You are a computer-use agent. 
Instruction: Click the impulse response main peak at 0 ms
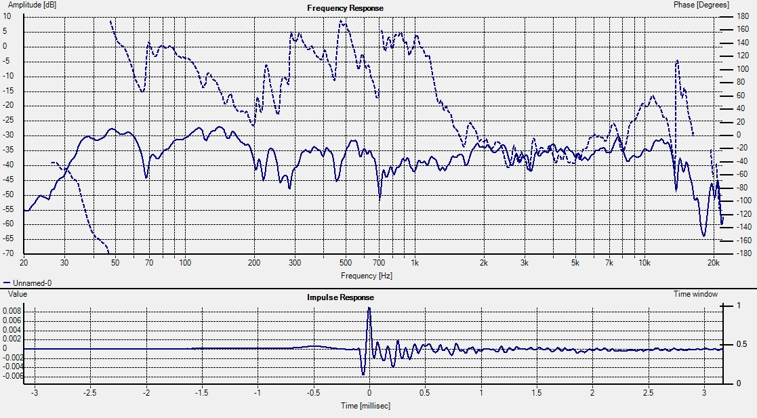point(369,309)
